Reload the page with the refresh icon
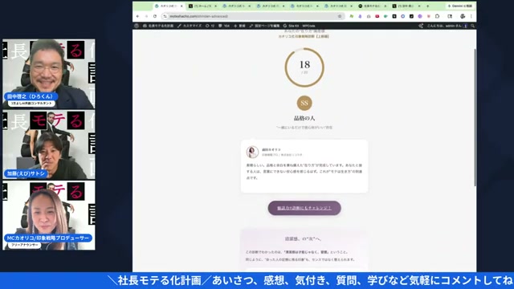This screenshot has height=289, width=514. (155, 16)
